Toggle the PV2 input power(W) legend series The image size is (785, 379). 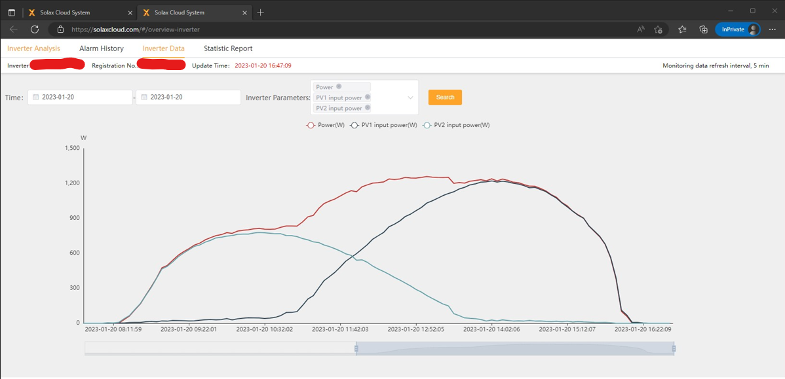click(456, 125)
